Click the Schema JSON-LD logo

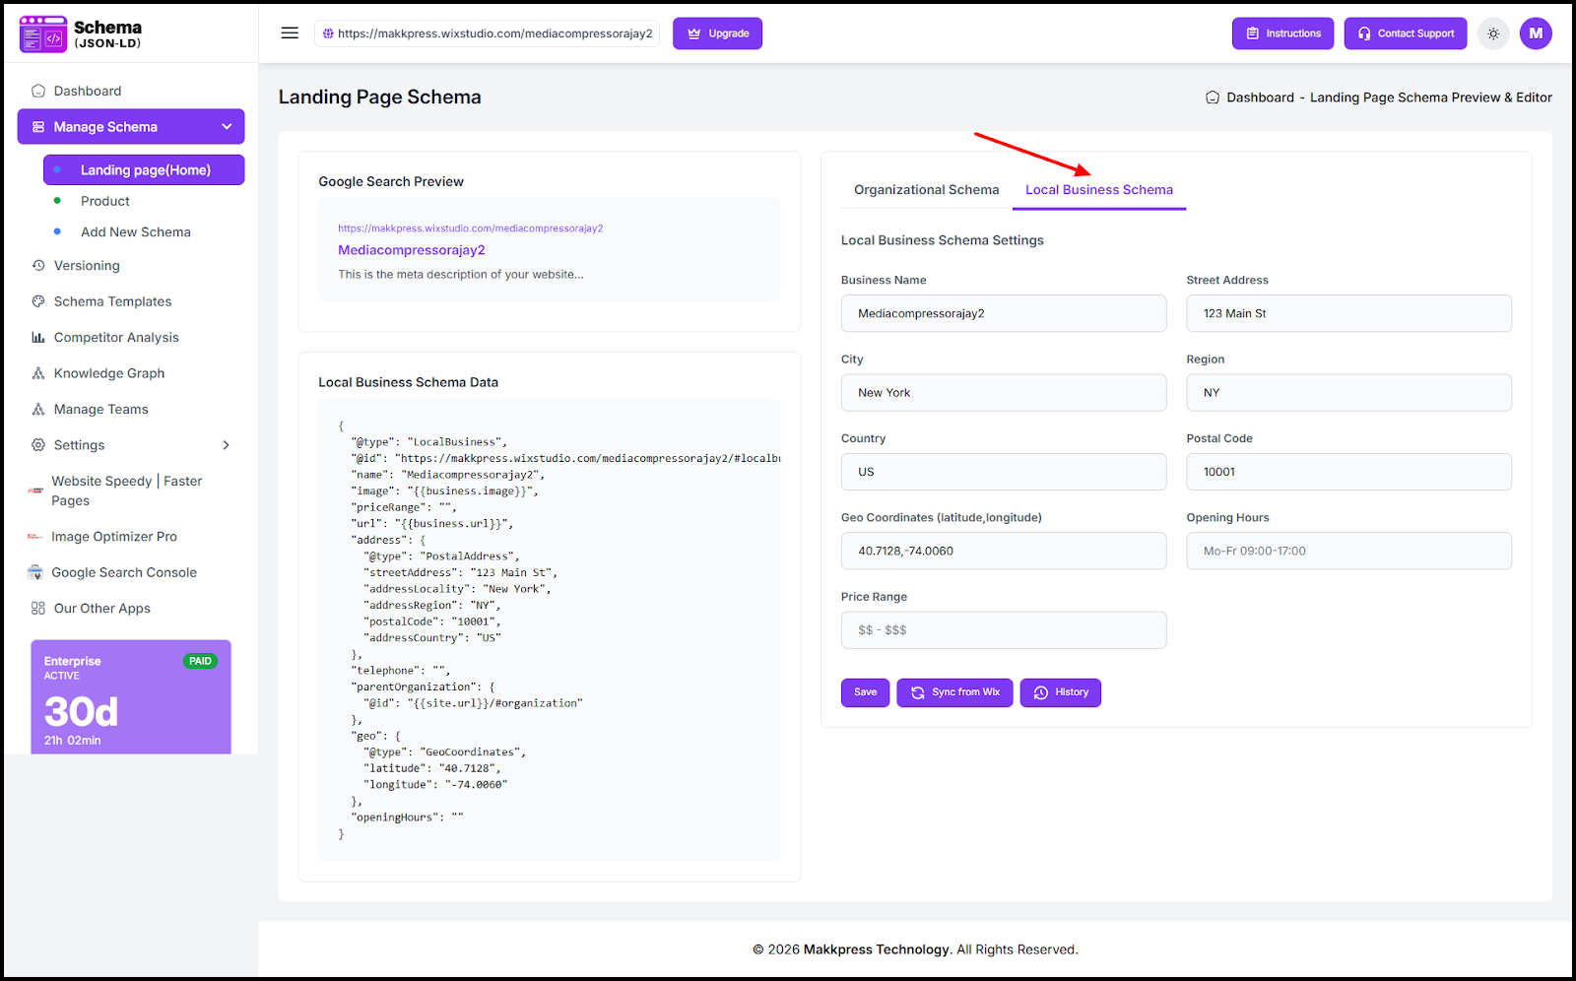pyautogui.click(x=81, y=33)
